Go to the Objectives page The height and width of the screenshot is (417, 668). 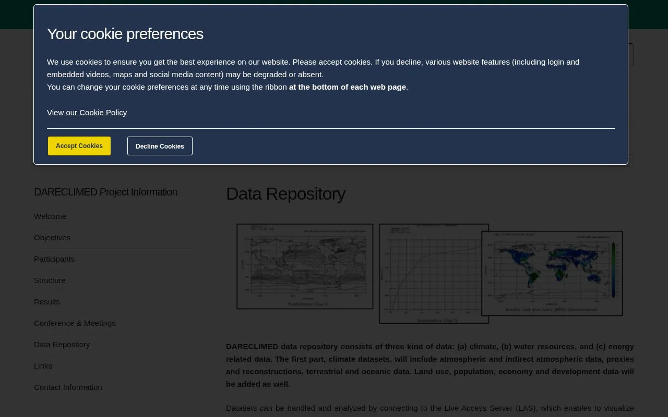point(52,238)
